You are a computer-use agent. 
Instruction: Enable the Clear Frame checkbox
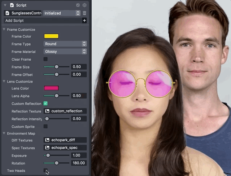click(x=45, y=59)
